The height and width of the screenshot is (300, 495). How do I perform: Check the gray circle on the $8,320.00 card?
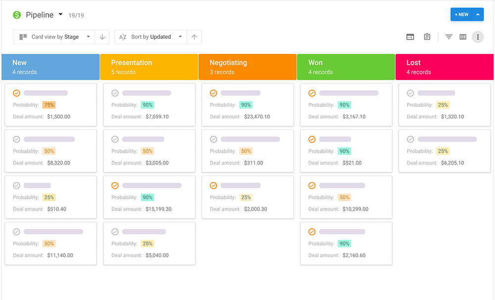[16, 139]
